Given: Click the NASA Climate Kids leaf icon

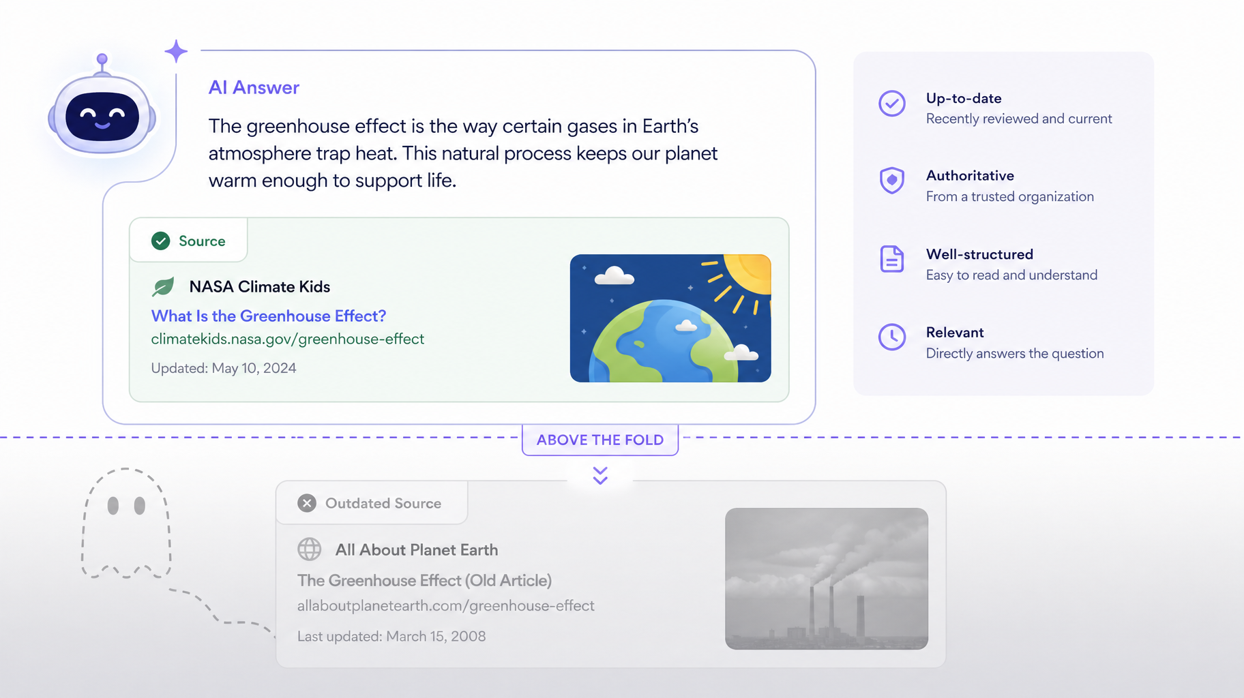Looking at the screenshot, I should coord(163,286).
